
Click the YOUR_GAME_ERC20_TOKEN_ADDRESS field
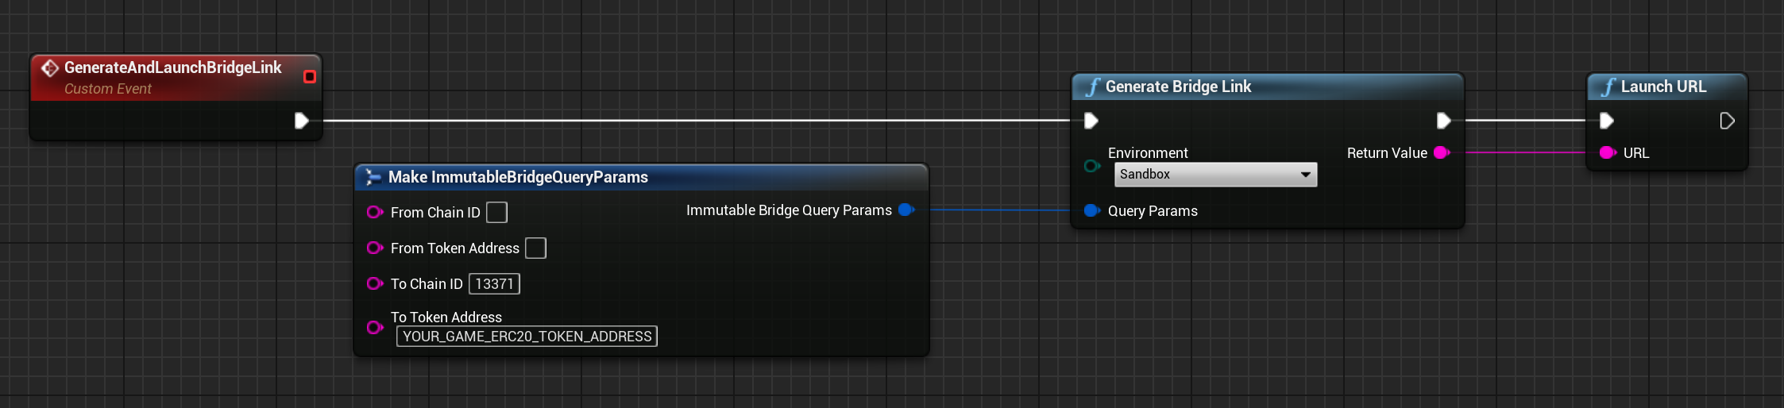coord(527,337)
